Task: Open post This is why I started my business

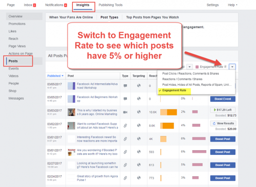Action: (97, 112)
